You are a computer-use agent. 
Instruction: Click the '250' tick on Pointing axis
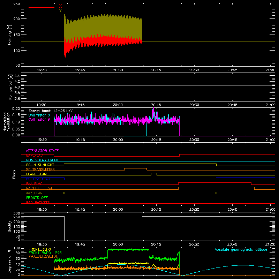click(17, 4)
